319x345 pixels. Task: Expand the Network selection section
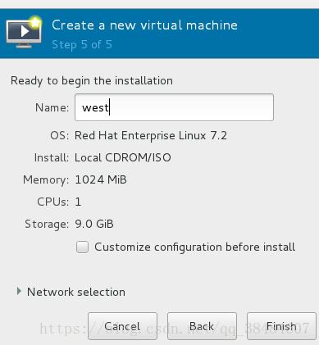point(19,292)
